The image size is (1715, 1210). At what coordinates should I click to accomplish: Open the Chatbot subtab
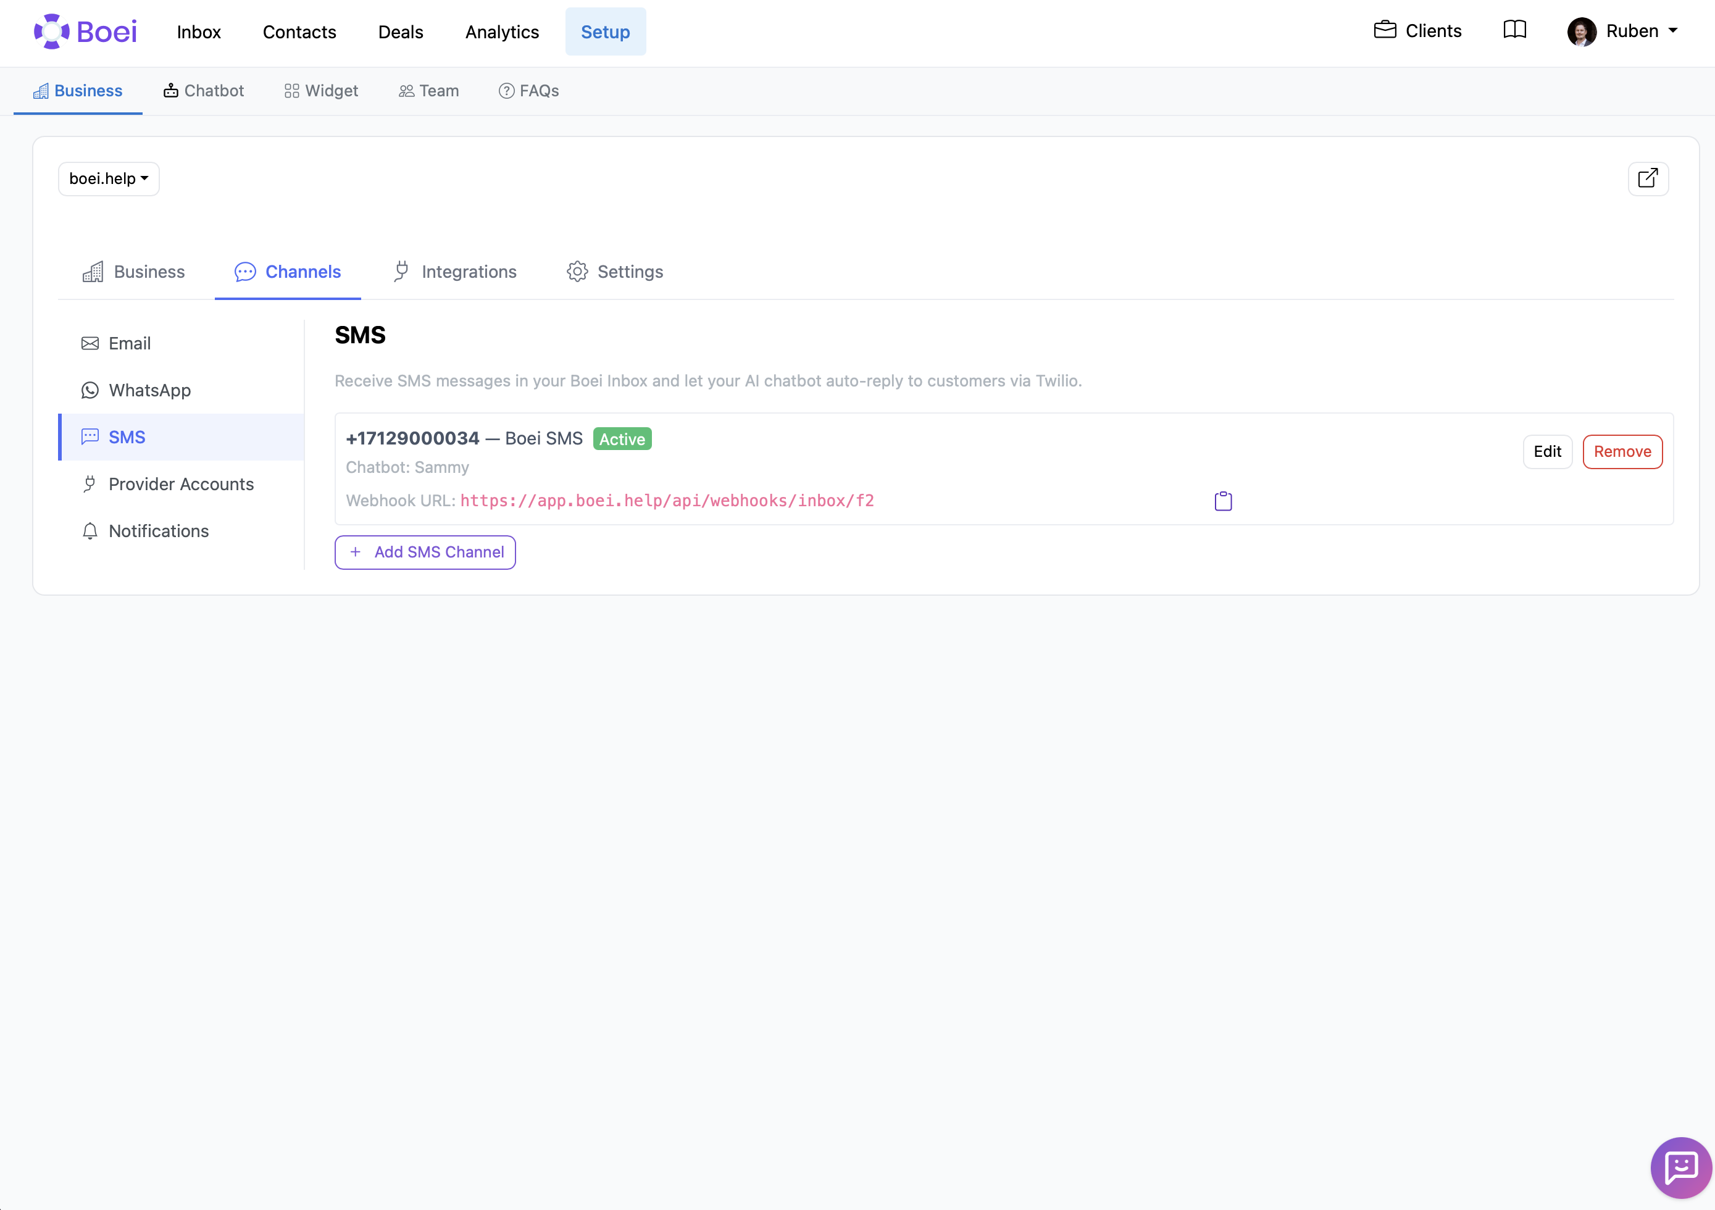click(204, 91)
